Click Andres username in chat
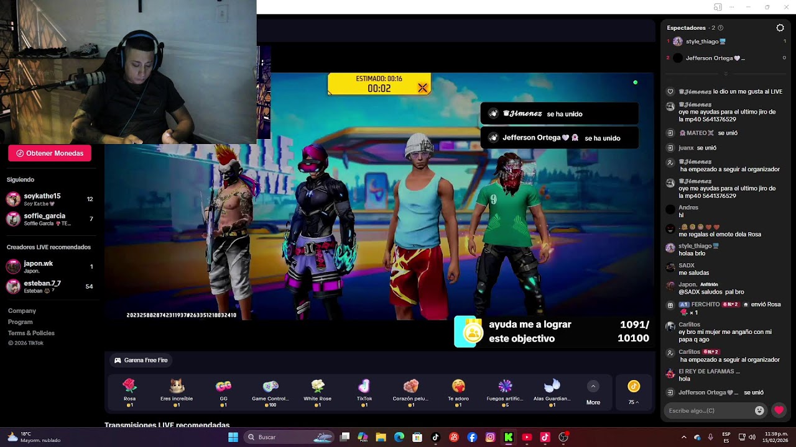This screenshot has width=796, height=447. click(688, 207)
